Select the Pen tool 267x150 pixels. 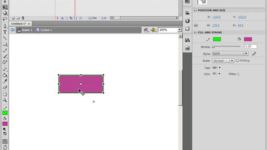point(5,26)
